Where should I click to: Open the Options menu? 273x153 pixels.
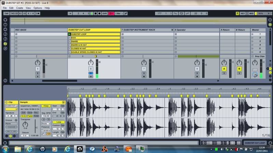click(38, 7)
